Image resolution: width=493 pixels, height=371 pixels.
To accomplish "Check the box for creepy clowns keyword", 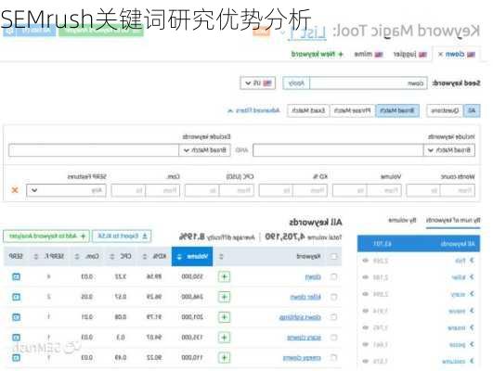I will 333,357.
